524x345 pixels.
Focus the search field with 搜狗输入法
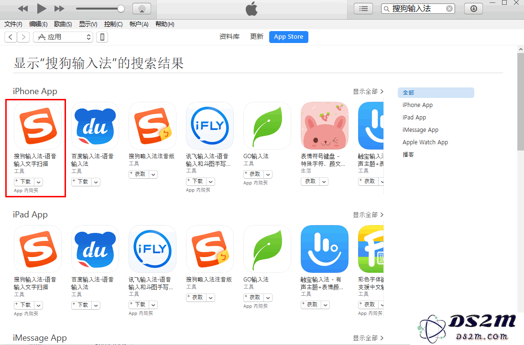click(418, 9)
